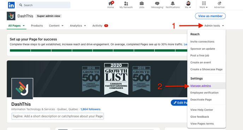The height and width of the screenshot is (130, 243).
Task: Expand the Content dropdown
Action: pyautogui.click(x=56, y=26)
